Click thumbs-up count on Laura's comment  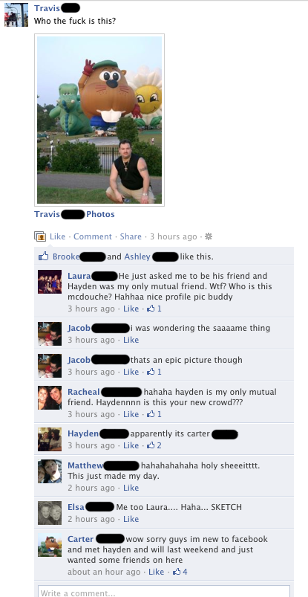154,309
